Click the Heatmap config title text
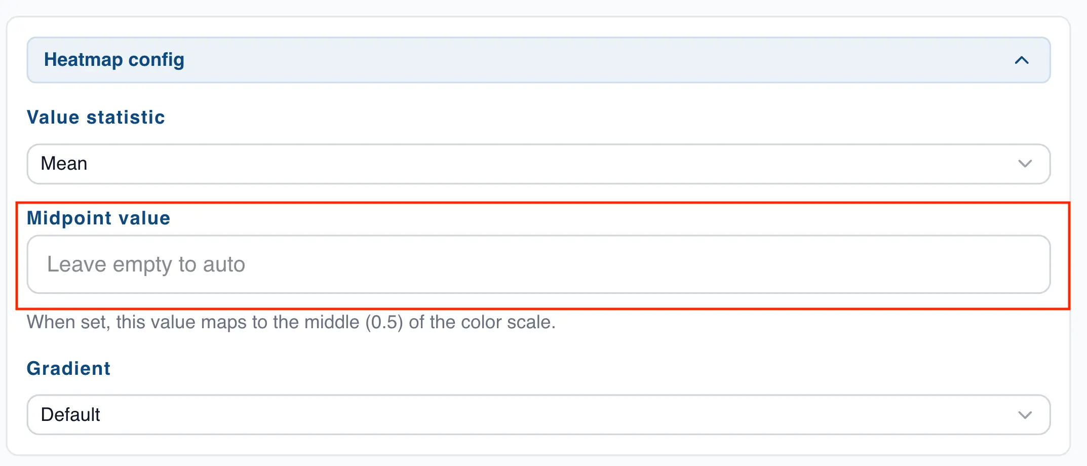The height and width of the screenshot is (466, 1087). pos(114,60)
